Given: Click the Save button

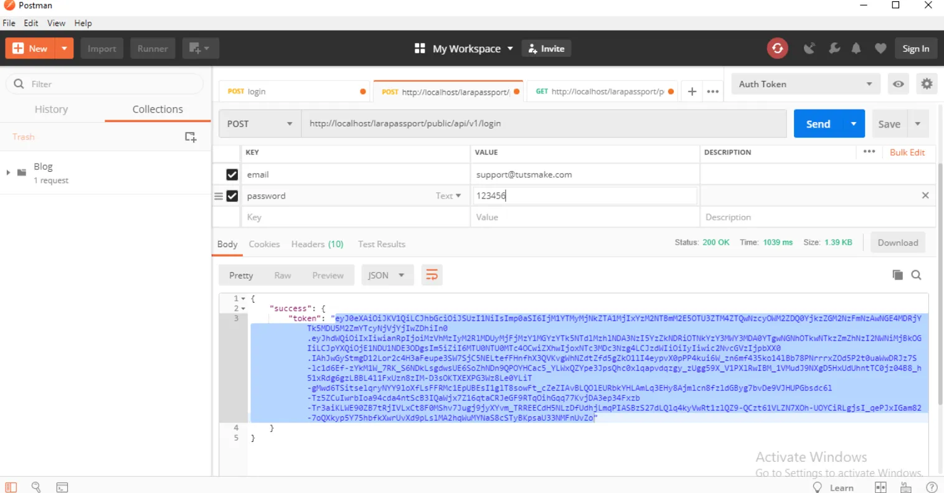Looking at the screenshot, I should [x=889, y=124].
